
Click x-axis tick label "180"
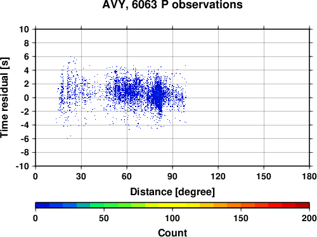309,176
